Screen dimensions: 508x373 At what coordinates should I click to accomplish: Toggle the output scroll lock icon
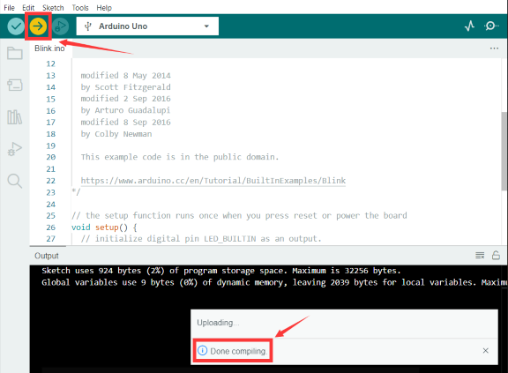pos(496,255)
